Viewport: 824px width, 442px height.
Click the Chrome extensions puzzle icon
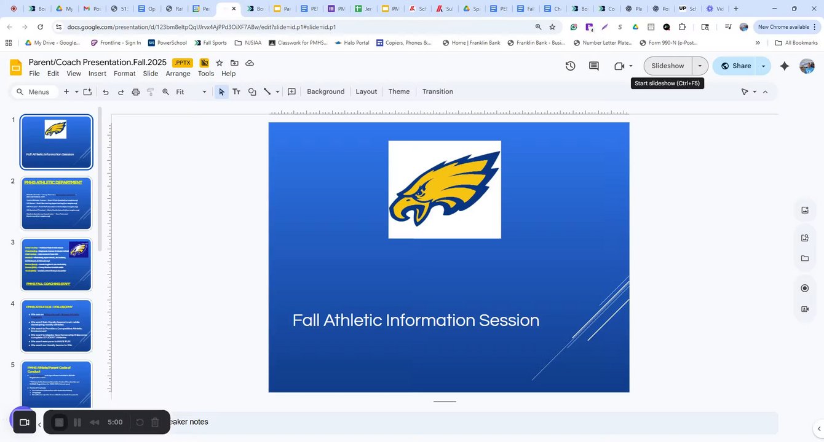pos(682,27)
